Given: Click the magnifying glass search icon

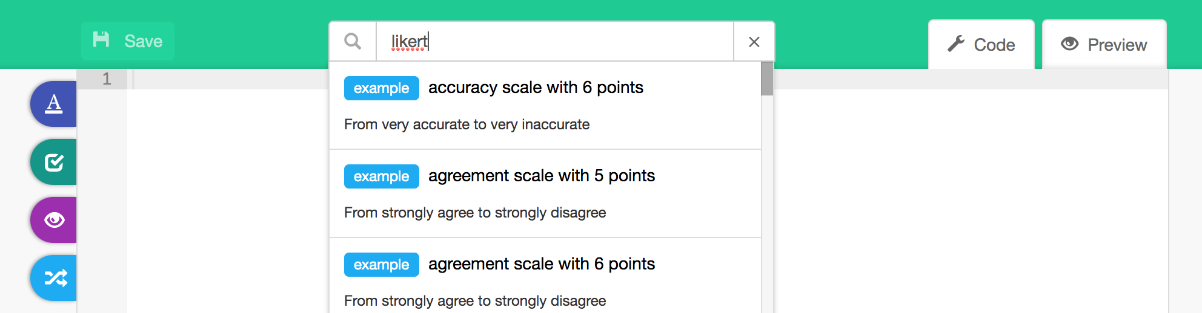Looking at the screenshot, I should point(353,41).
